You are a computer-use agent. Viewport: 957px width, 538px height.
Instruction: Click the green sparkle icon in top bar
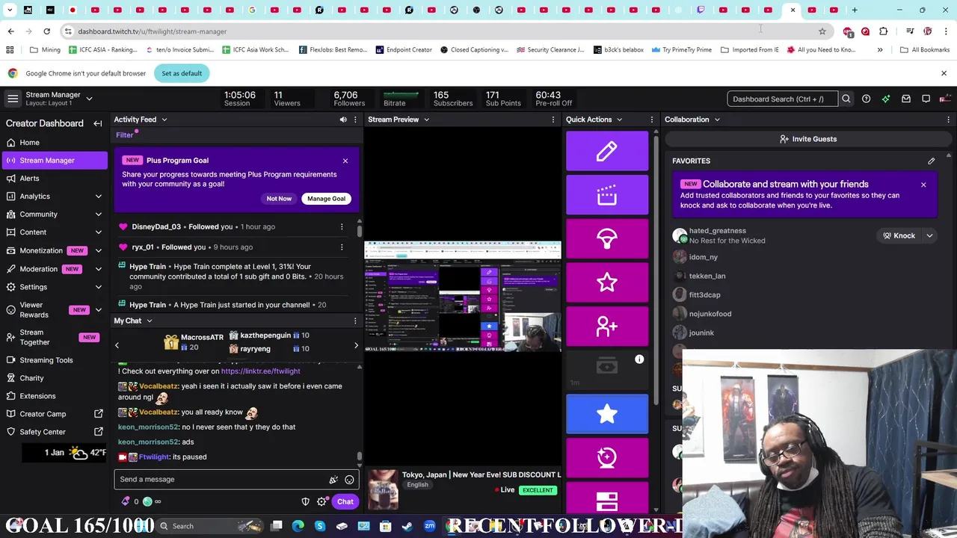[886, 99]
